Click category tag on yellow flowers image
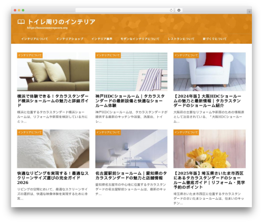 186,132
